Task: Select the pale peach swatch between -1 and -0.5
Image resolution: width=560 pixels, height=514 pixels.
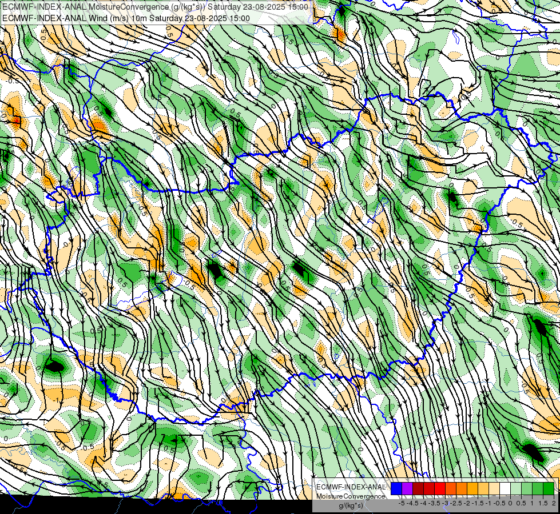Action: (494, 488)
